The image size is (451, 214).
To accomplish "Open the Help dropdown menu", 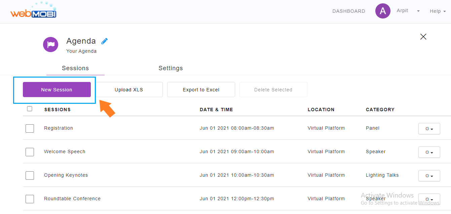I will pos(438,11).
